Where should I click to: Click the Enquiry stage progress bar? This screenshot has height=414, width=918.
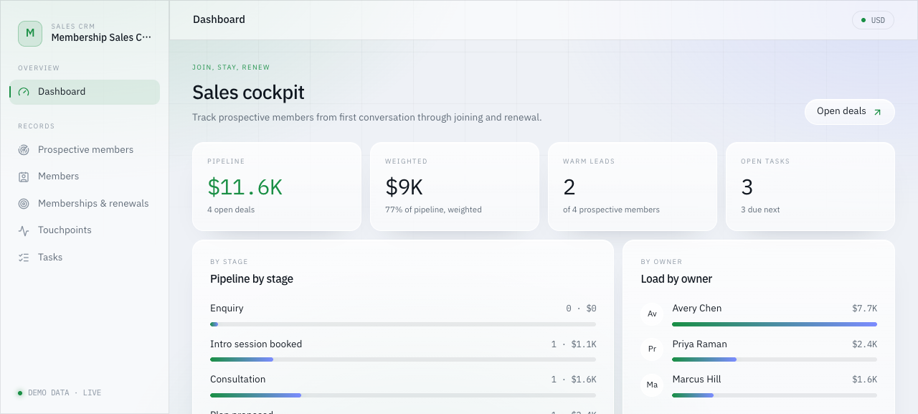(403, 324)
